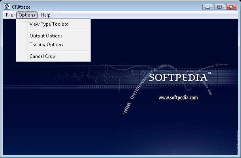The height and width of the screenshot is (158, 241).
Task: Open Tracing Options from menu
Action: [53, 45]
